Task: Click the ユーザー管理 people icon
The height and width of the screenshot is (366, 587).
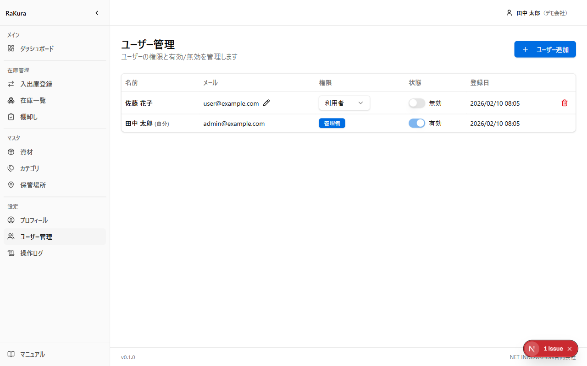Action: 11,237
